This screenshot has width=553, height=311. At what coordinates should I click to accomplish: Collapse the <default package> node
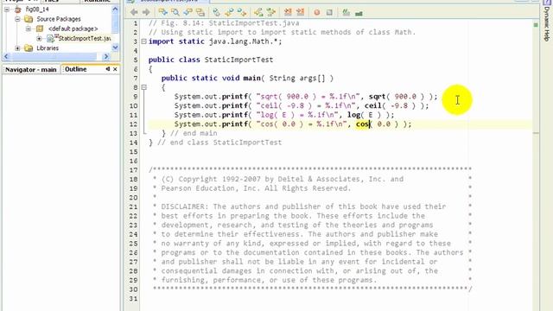29,29
